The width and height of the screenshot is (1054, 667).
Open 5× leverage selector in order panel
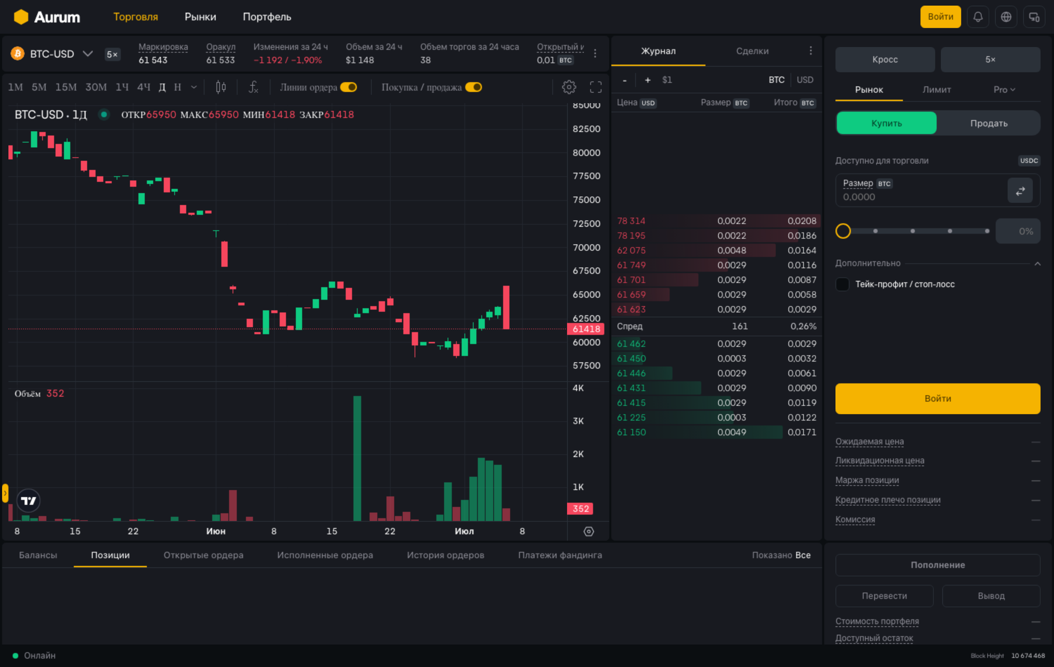990,59
